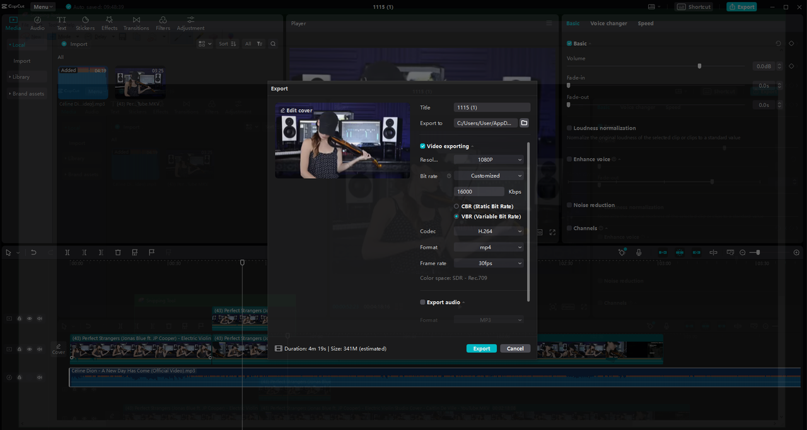Open the CapCut Menu dropdown
The height and width of the screenshot is (430, 807).
[43, 7]
